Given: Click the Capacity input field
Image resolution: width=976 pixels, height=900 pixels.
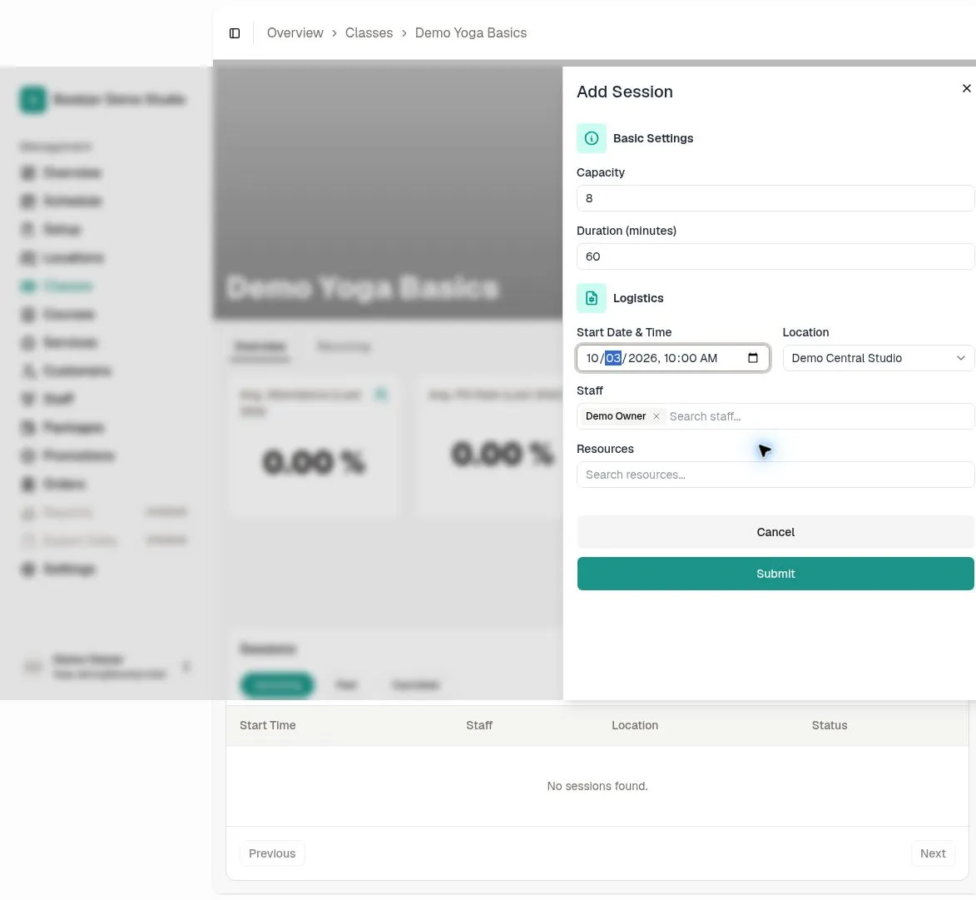Looking at the screenshot, I should coord(775,198).
